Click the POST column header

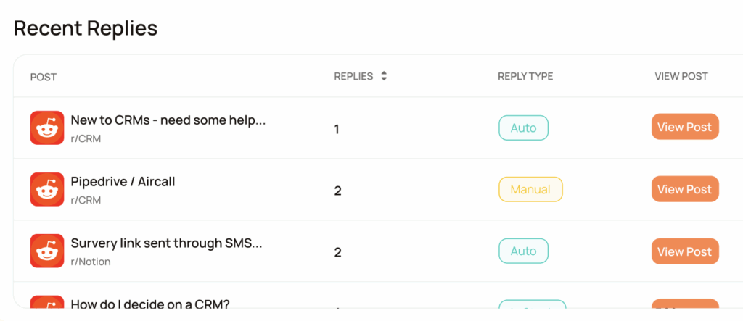44,77
